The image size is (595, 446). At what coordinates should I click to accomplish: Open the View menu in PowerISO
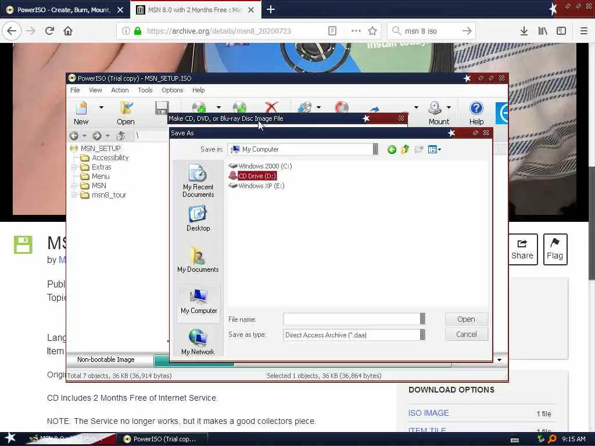96,90
